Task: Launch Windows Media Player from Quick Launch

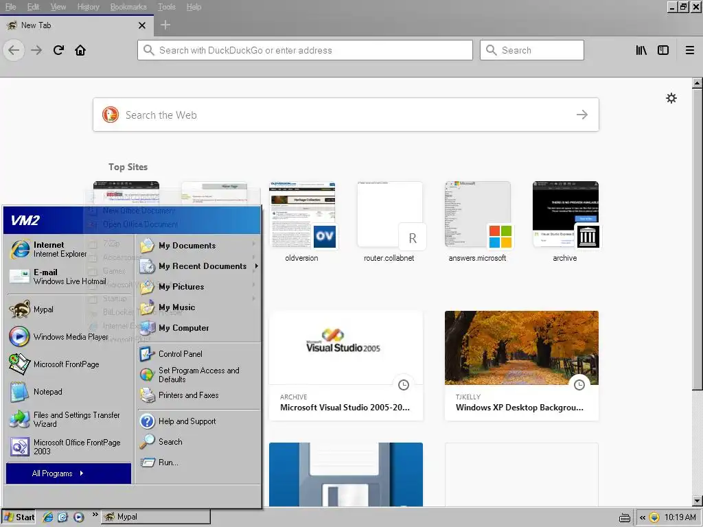Action: coord(78,517)
